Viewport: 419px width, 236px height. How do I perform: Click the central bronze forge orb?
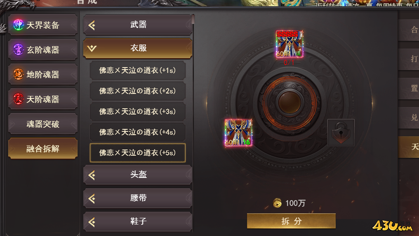coord(290,103)
